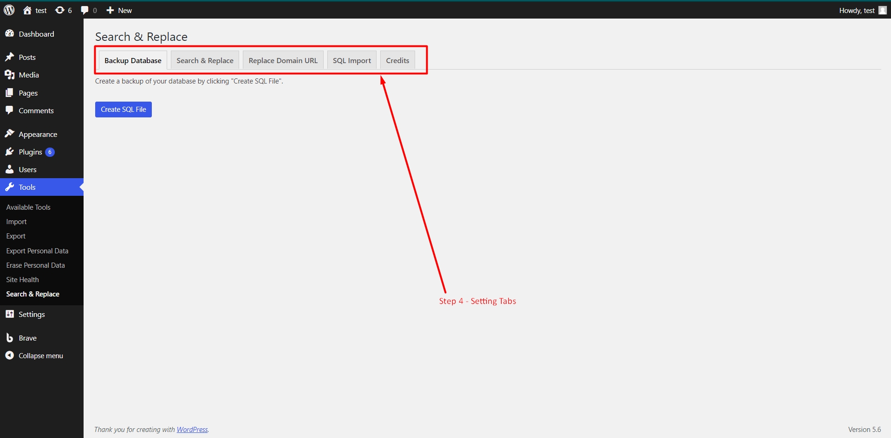This screenshot has width=891, height=438.
Task: Click the Appearance paintbrush icon
Action: coord(9,134)
